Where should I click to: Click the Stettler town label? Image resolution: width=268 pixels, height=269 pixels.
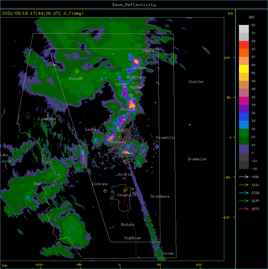(x=196, y=82)
